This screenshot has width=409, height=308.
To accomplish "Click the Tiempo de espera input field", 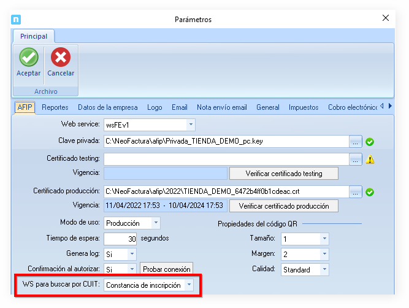I will point(120,239).
